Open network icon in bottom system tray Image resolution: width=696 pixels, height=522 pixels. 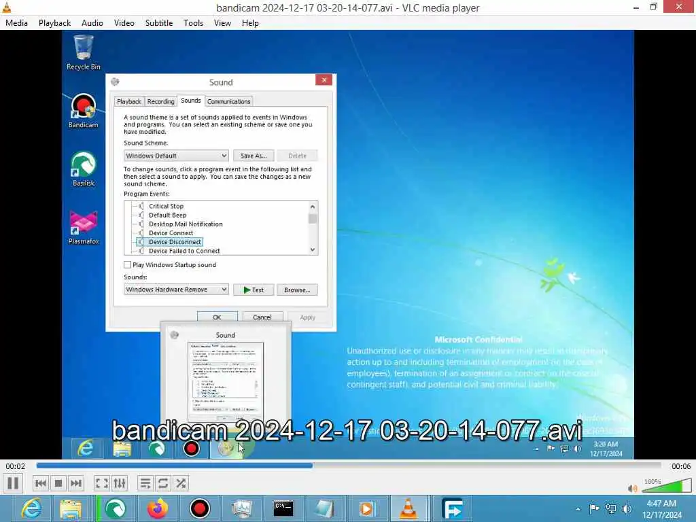611,508
